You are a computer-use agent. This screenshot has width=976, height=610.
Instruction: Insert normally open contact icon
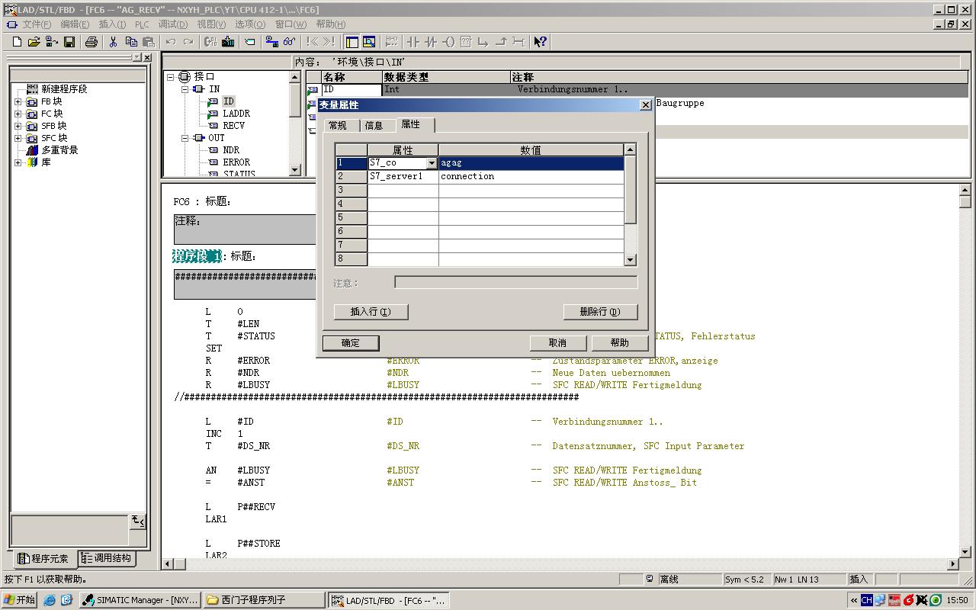(413, 42)
